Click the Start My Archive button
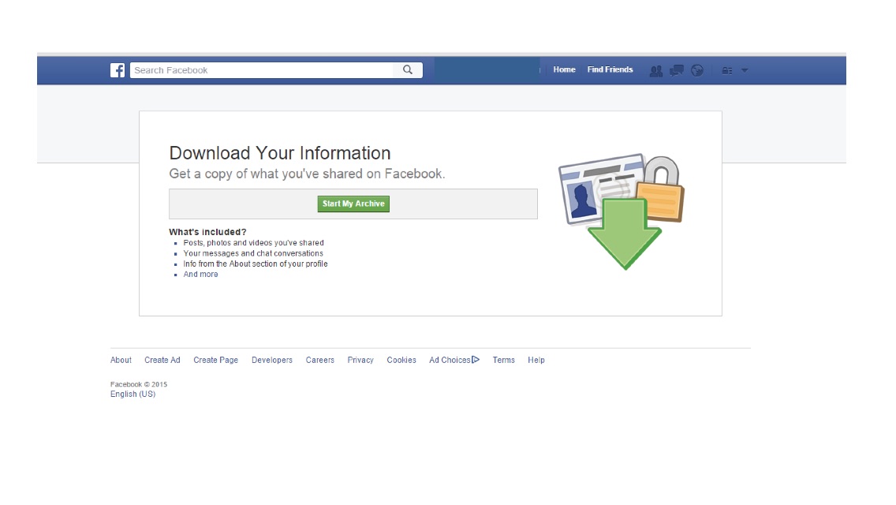The image size is (896, 505). (x=353, y=204)
